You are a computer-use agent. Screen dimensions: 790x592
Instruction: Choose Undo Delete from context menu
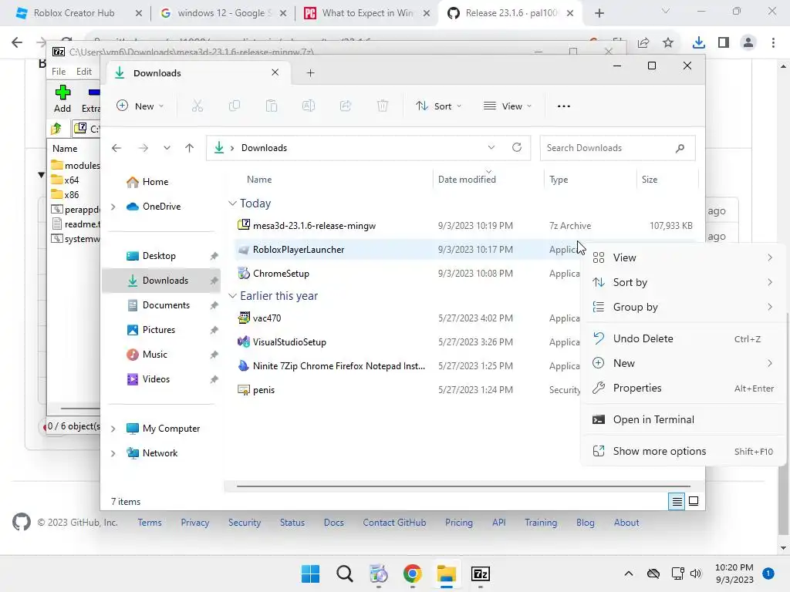point(683,339)
